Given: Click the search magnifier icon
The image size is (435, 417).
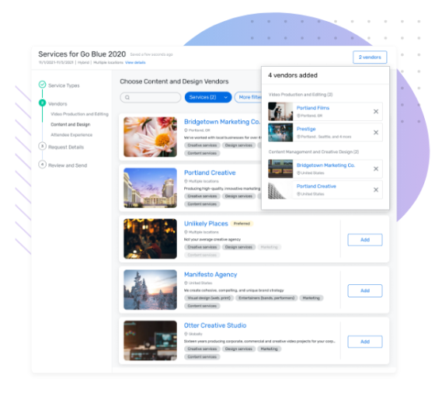Looking at the screenshot, I should (x=127, y=97).
